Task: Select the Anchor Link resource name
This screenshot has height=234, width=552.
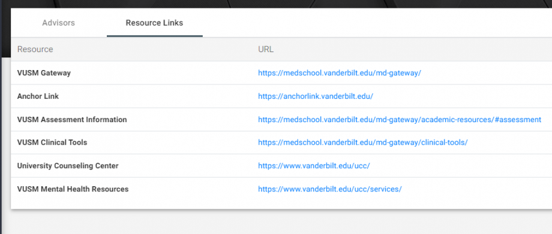Action: pos(38,96)
